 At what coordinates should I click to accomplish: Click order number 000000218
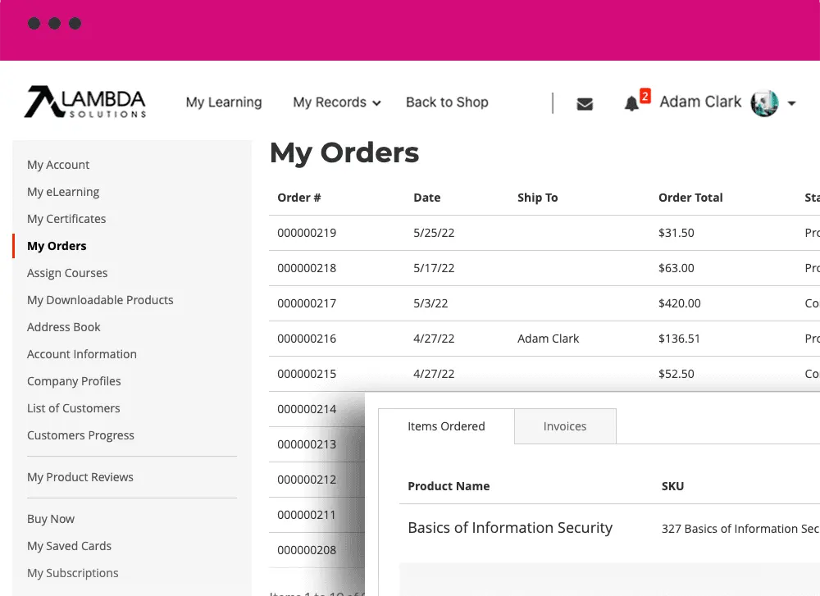tap(307, 268)
